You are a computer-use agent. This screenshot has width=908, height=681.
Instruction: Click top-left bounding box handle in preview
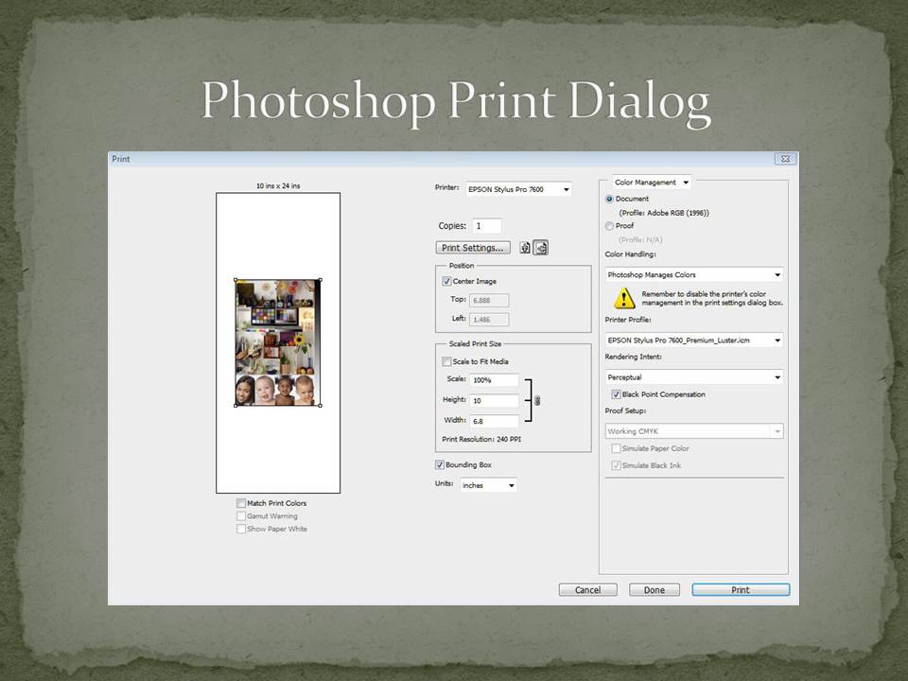point(235,280)
